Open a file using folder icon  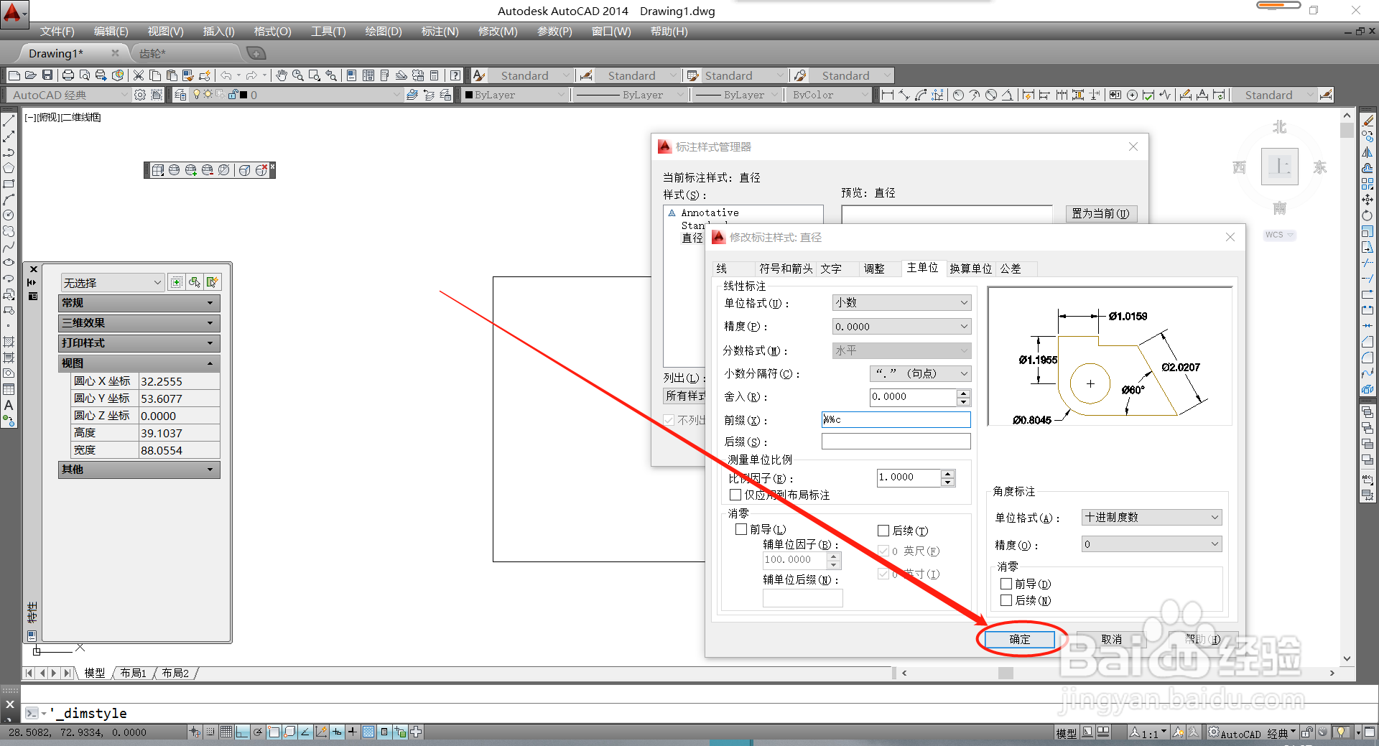(x=31, y=75)
